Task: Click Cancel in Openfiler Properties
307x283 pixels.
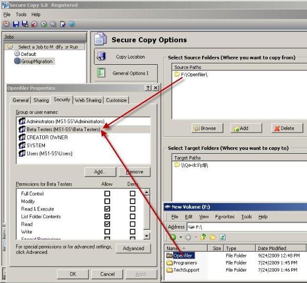Action: (x=108, y=274)
